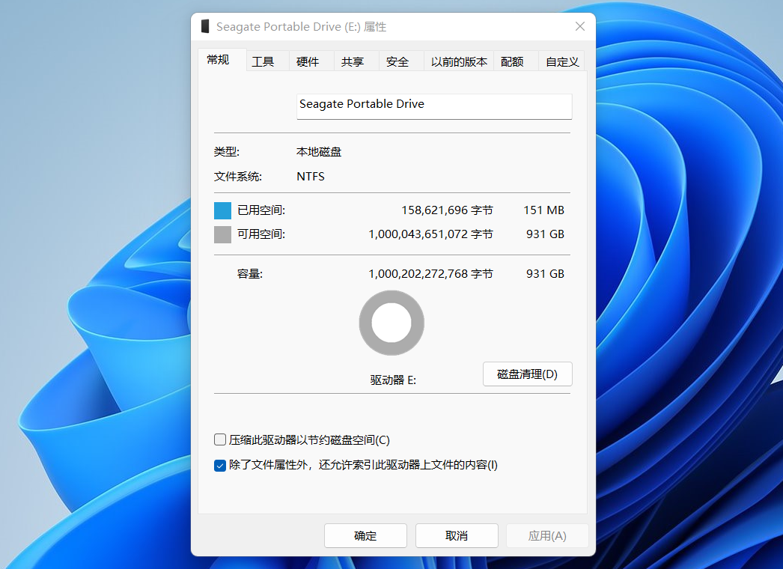Click the 本地磁盘 type text
The height and width of the screenshot is (569, 783).
319,152
